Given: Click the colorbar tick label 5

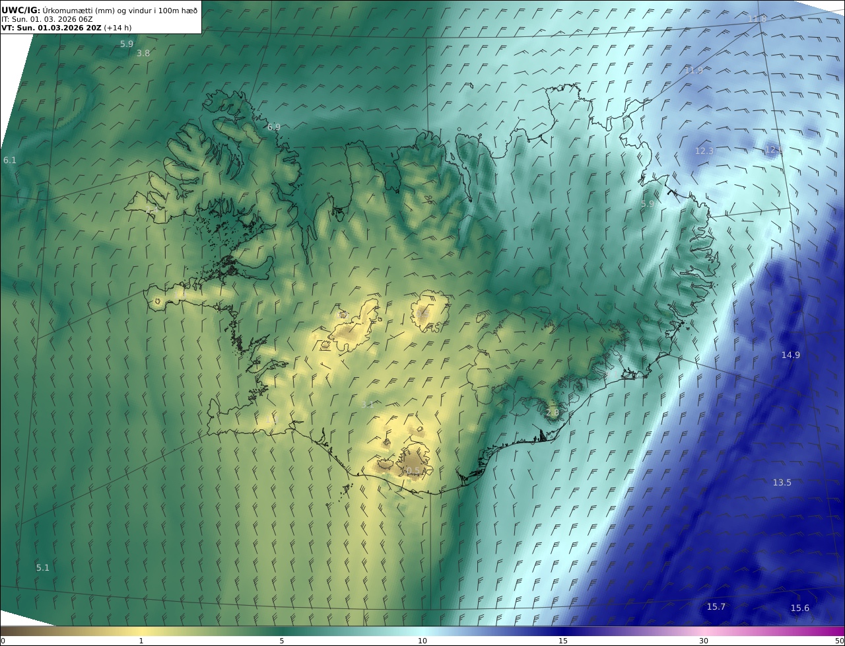Looking at the screenshot, I should click(282, 641).
